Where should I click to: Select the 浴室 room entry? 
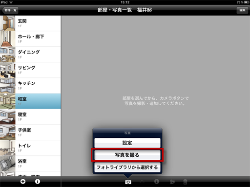(x=30, y=164)
